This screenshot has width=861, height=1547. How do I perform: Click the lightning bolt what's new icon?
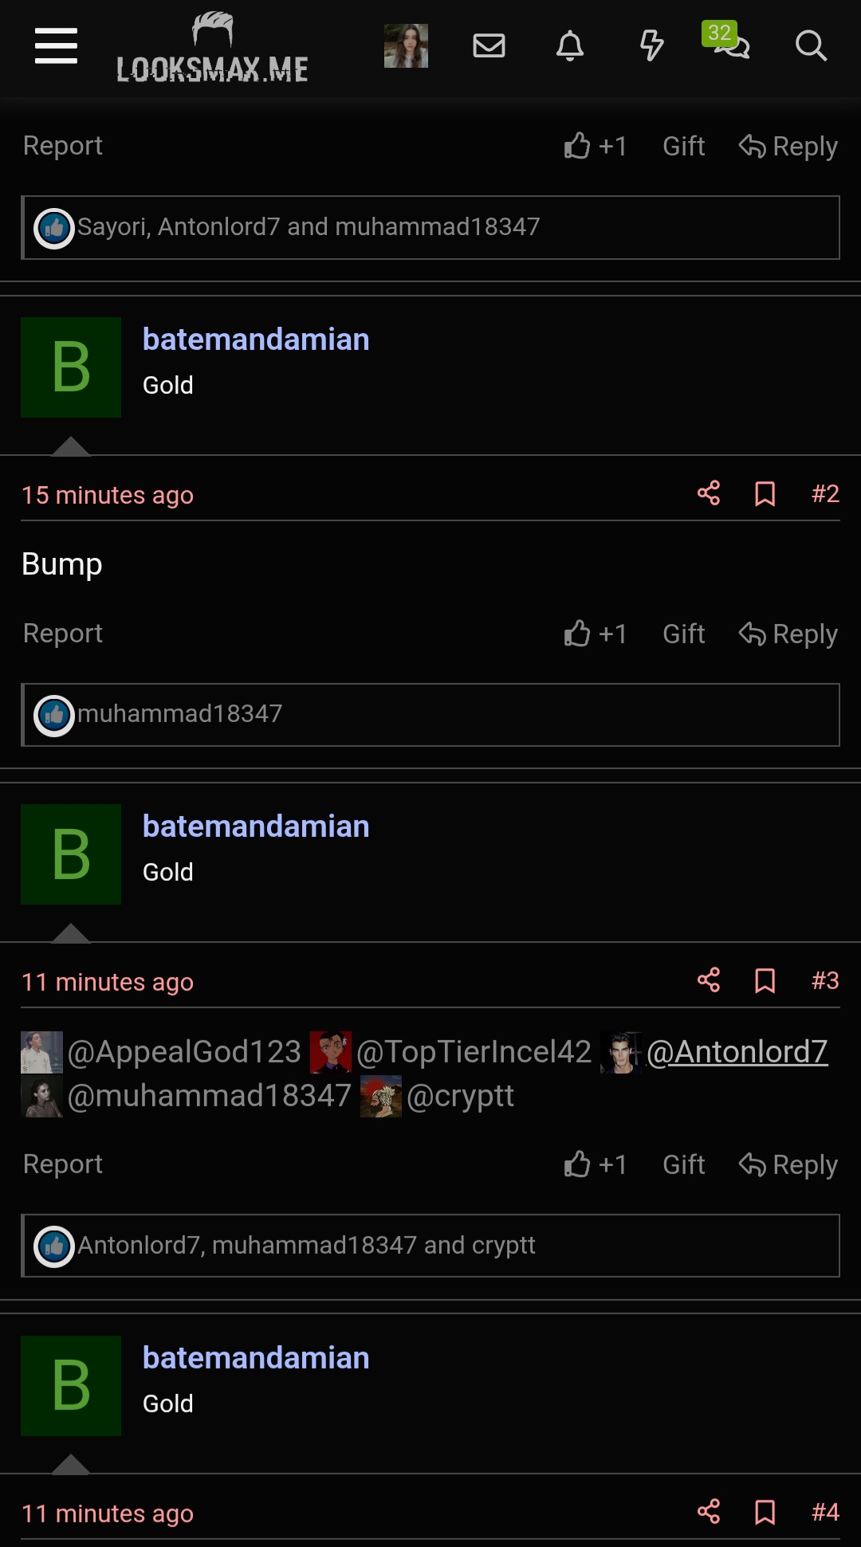(x=651, y=45)
